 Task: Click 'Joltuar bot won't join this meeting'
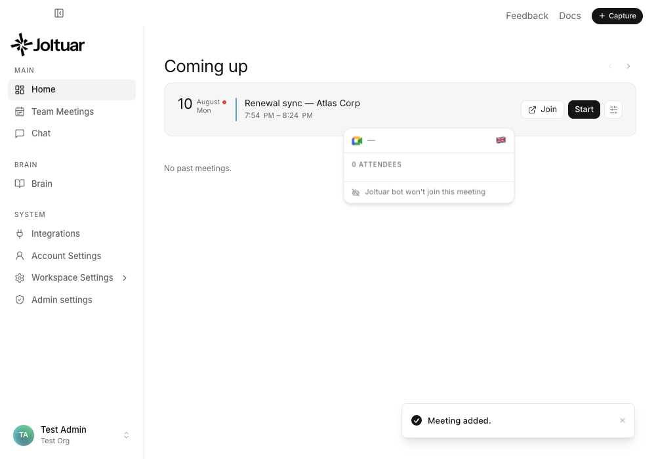[425, 192]
